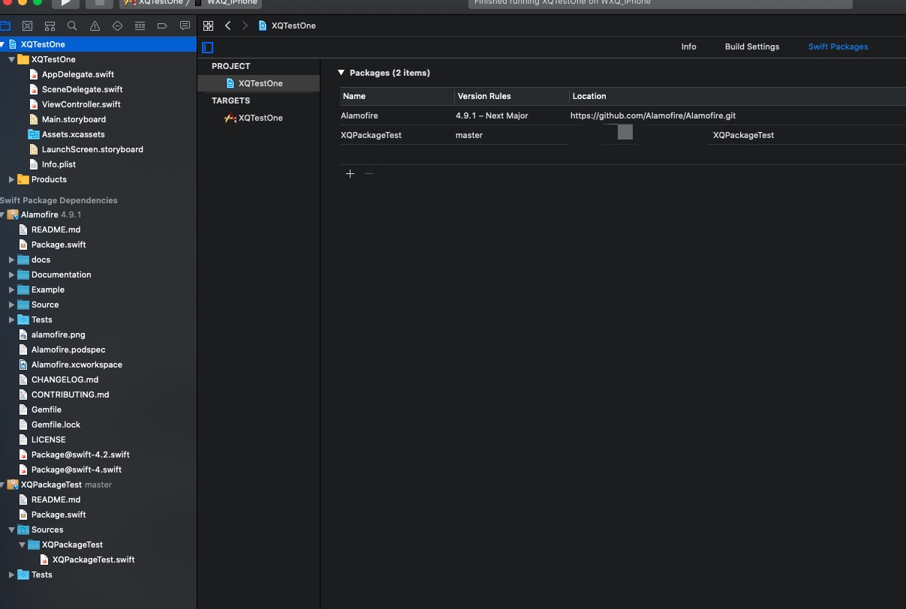Open the related items grid menu
The image size is (906, 609).
pyautogui.click(x=209, y=25)
